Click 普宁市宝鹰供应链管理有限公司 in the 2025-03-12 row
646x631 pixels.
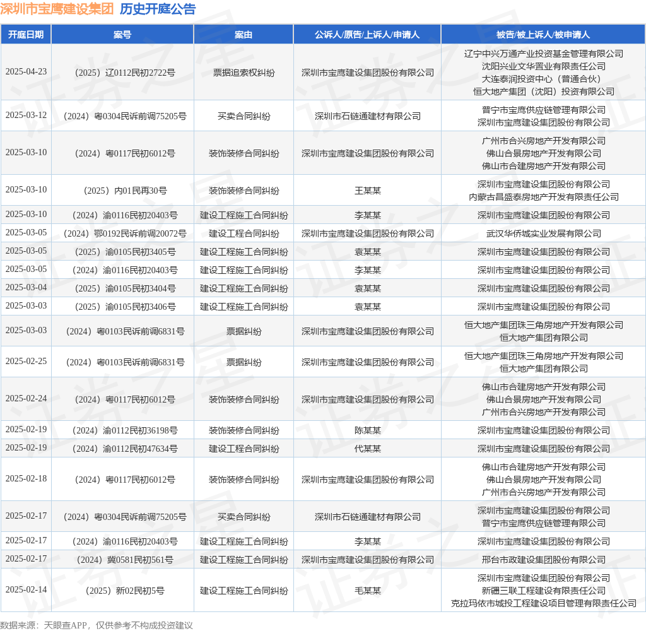(x=543, y=110)
